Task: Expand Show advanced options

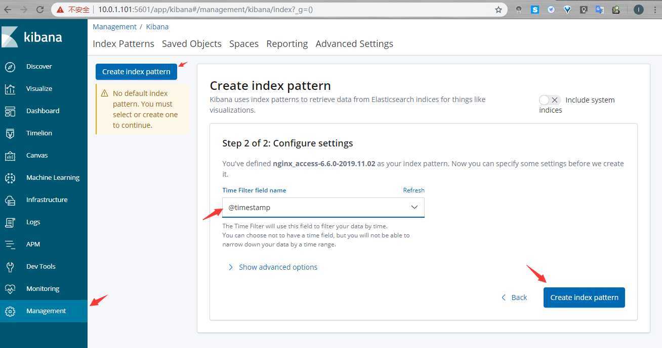Action: click(273, 267)
